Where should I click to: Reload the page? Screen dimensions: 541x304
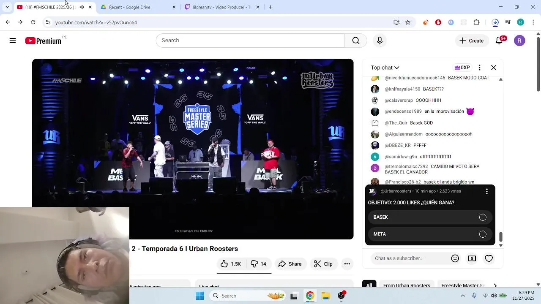tap(33, 22)
